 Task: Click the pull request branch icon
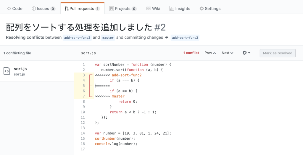coord(67,9)
